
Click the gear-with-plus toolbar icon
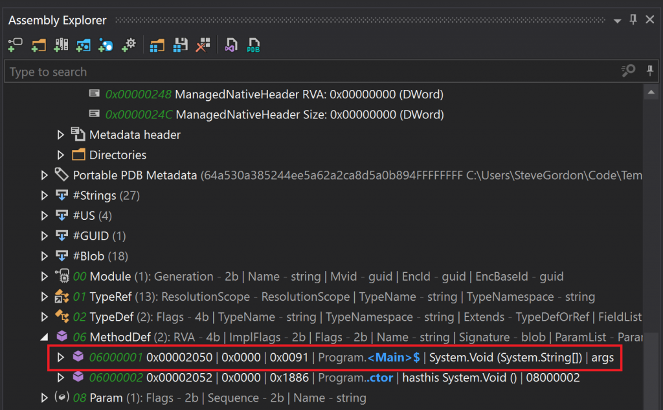point(129,45)
